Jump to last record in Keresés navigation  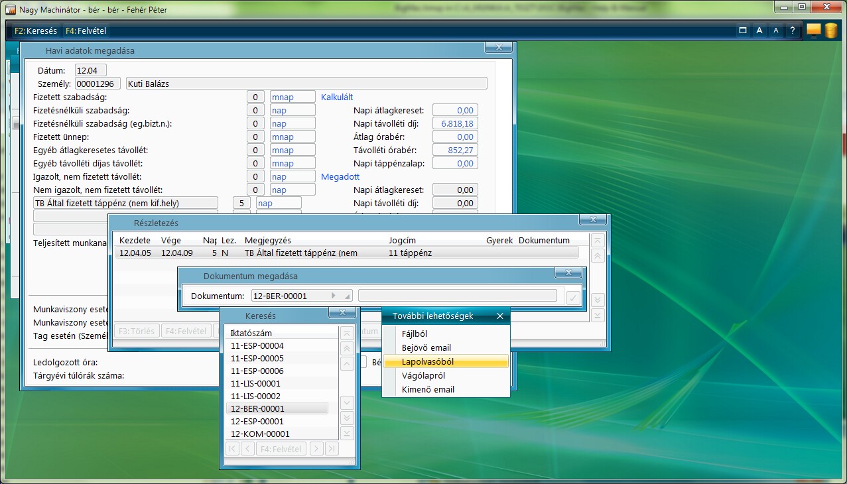click(332, 449)
